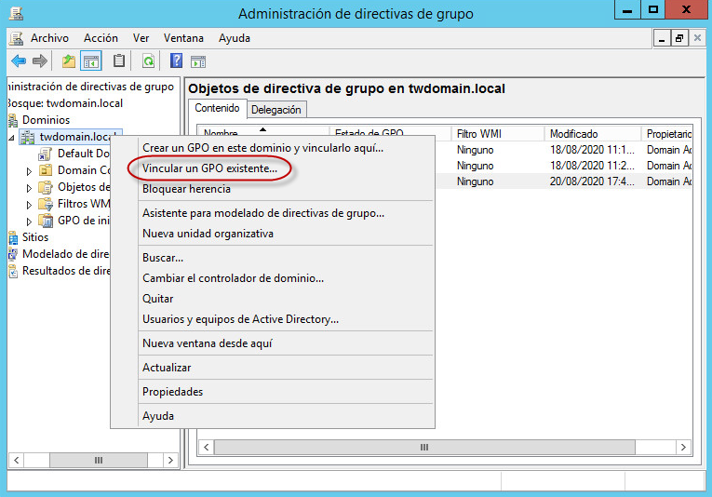Viewport: 712px width, 497px height.
Task: Expand the Domain Controllers tree node
Action: [x=29, y=171]
